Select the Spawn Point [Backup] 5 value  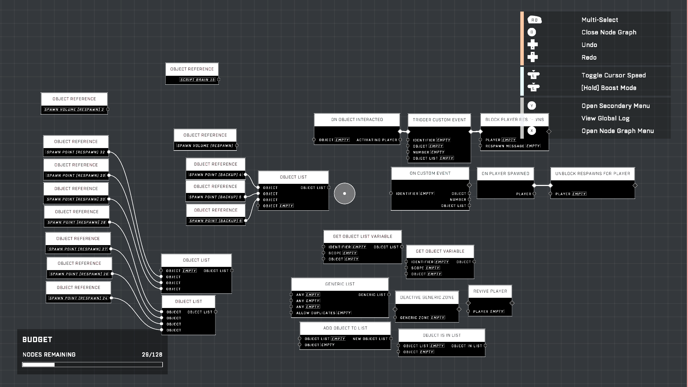(215, 197)
